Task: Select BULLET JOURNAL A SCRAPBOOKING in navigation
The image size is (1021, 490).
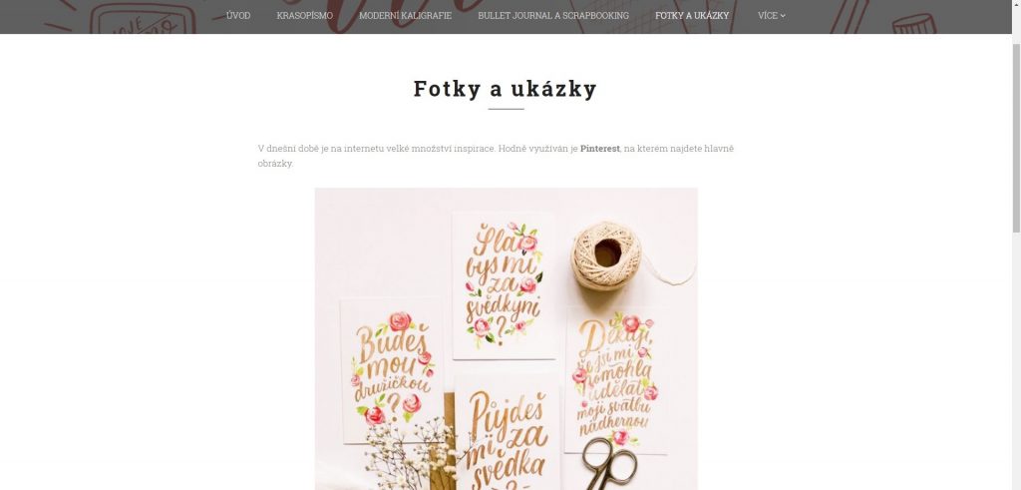Action: (552, 16)
